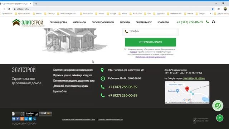The image size is (229, 129).
Task: Open the Odnoklassniki social icon in footer
Action: click(22, 119)
